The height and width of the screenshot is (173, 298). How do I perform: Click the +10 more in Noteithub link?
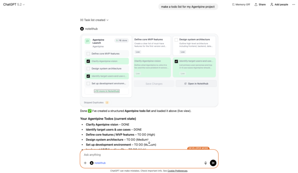click(x=107, y=91)
